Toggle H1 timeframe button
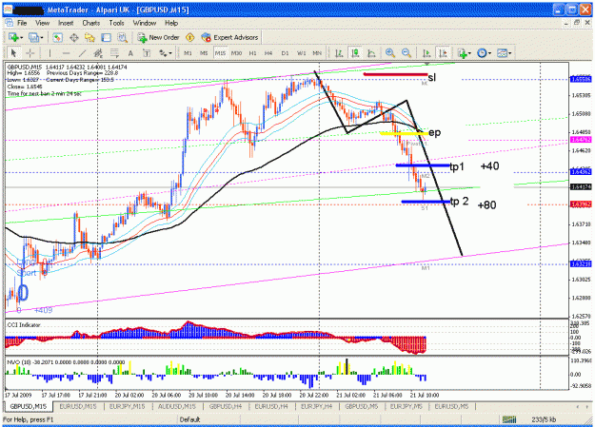595x427 pixels. (x=252, y=53)
